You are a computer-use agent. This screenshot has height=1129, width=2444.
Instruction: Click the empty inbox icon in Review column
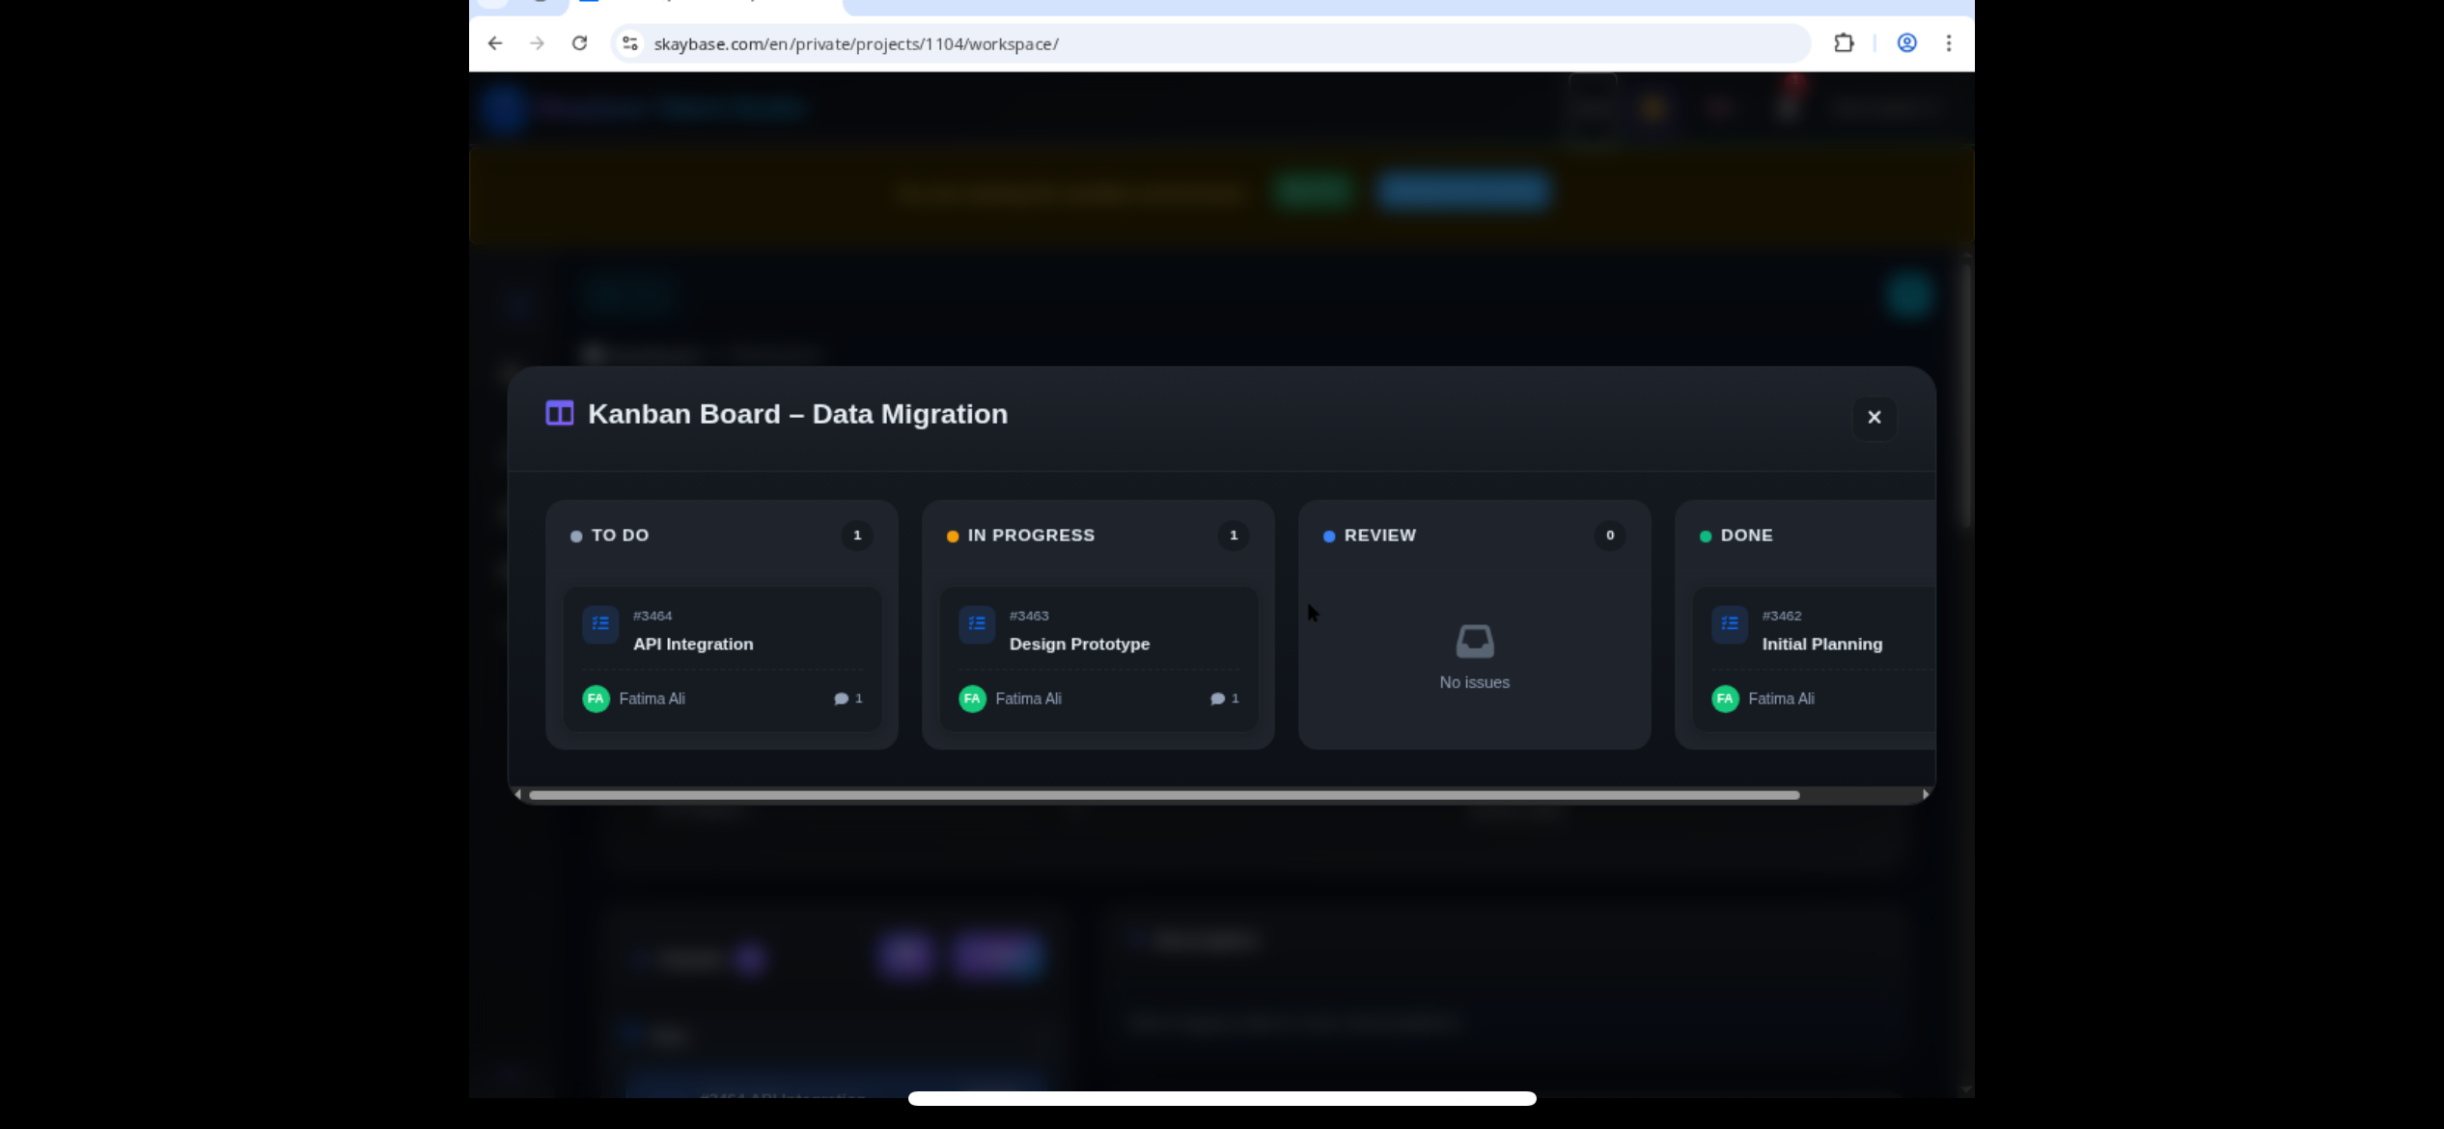point(1474,640)
